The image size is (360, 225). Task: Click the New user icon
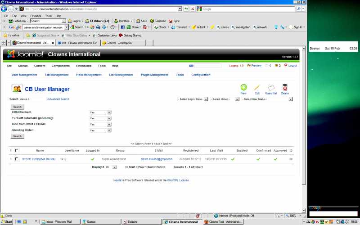coord(243,87)
